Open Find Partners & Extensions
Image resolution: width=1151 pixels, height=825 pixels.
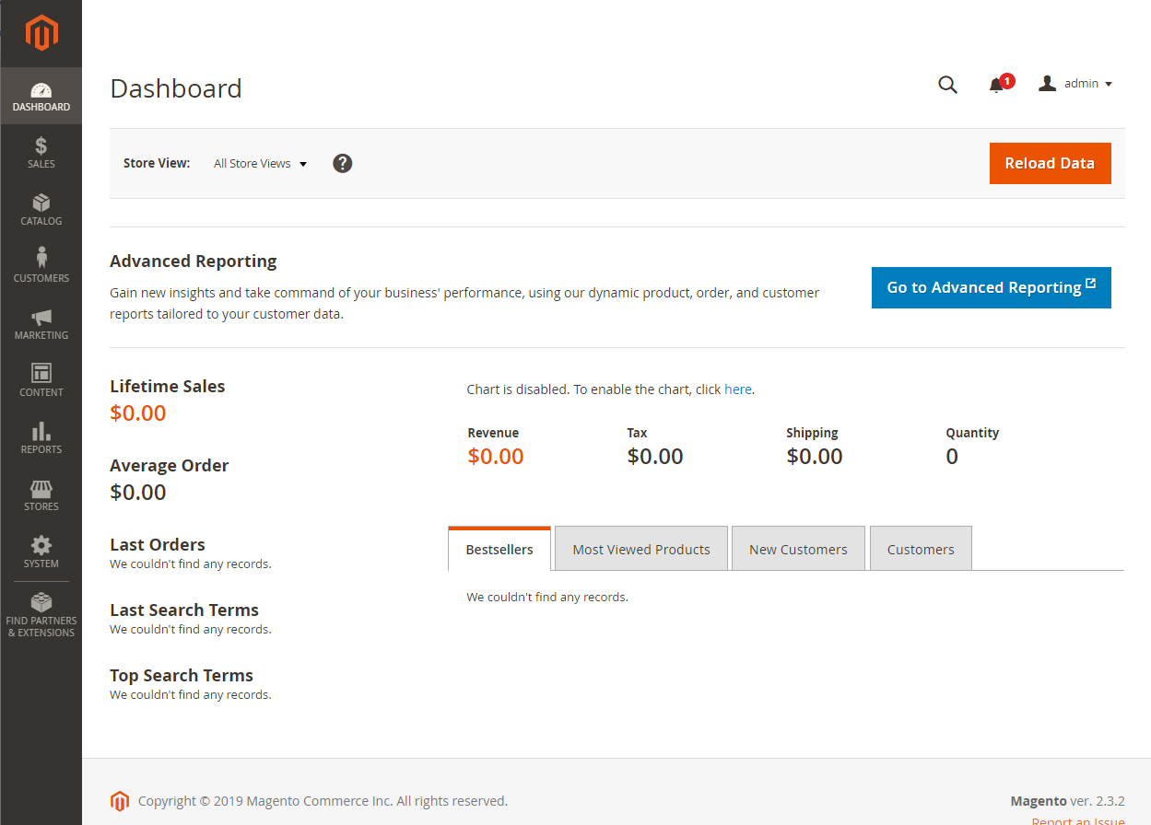[41, 614]
